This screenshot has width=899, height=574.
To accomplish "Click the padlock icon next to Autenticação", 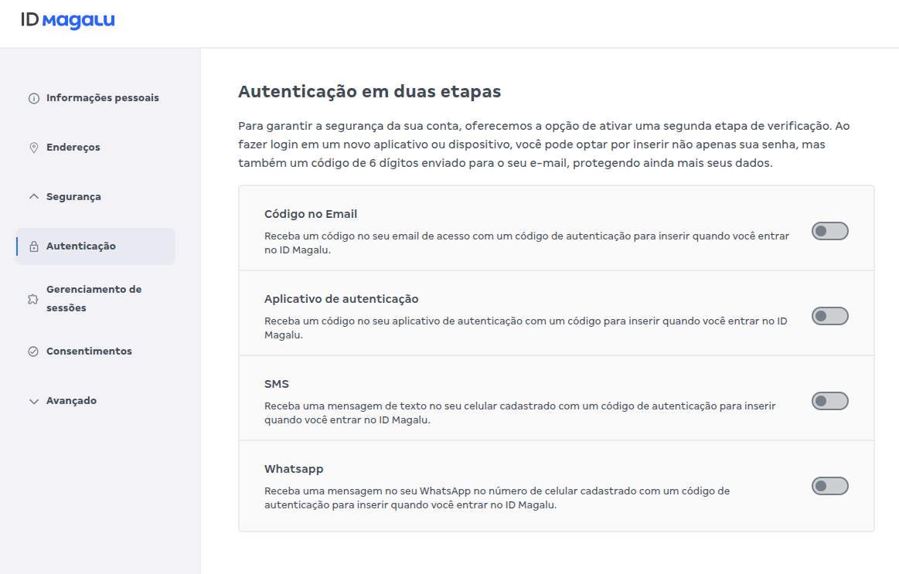I will pos(33,247).
